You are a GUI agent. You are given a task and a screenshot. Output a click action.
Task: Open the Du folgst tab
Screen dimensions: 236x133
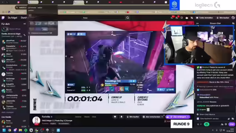point(13,18)
